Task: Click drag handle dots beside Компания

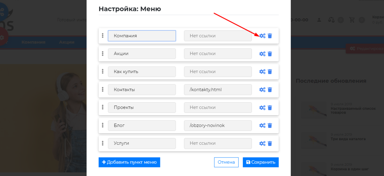Action: pos(103,36)
